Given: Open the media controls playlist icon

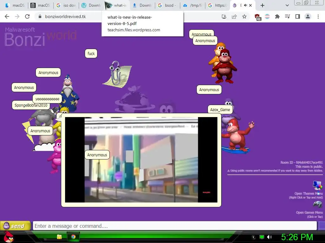Looking at the screenshot, I should tap(287, 16).
